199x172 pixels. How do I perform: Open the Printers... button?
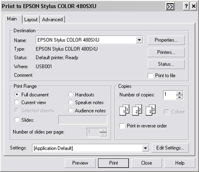[166, 52]
